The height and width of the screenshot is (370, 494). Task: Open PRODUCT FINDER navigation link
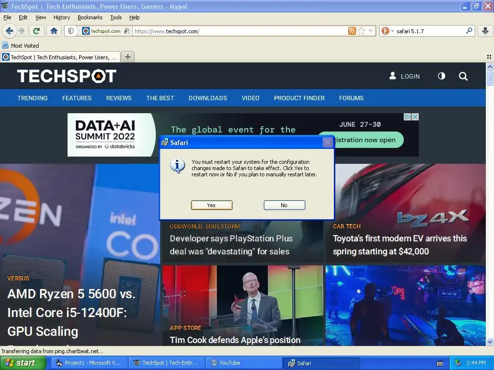point(299,98)
